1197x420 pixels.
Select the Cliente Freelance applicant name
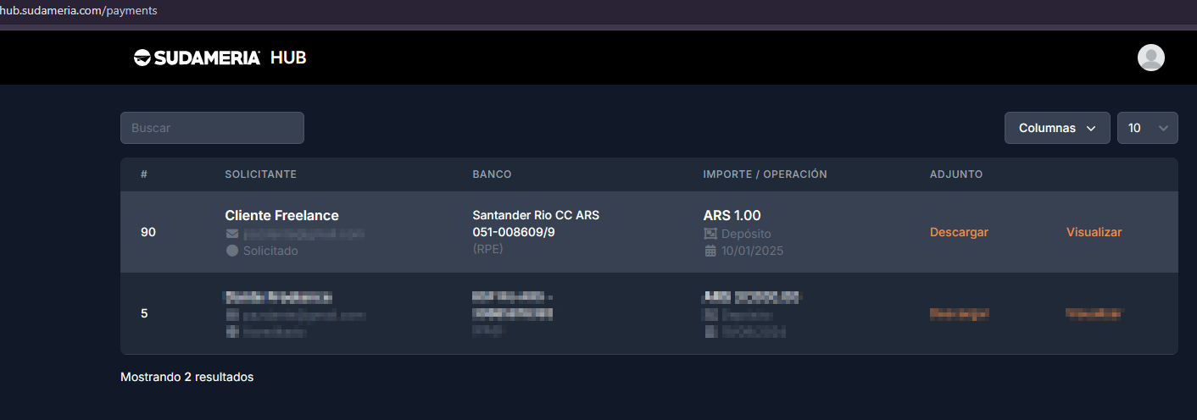[x=281, y=216]
